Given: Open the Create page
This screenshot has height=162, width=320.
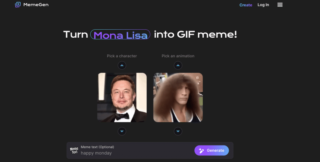Looking at the screenshot, I should coord(246,5).
